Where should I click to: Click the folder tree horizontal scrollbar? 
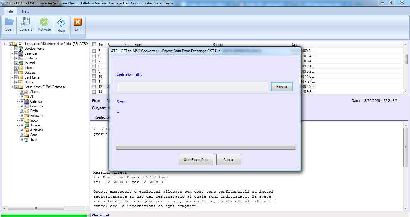point(45,208)
